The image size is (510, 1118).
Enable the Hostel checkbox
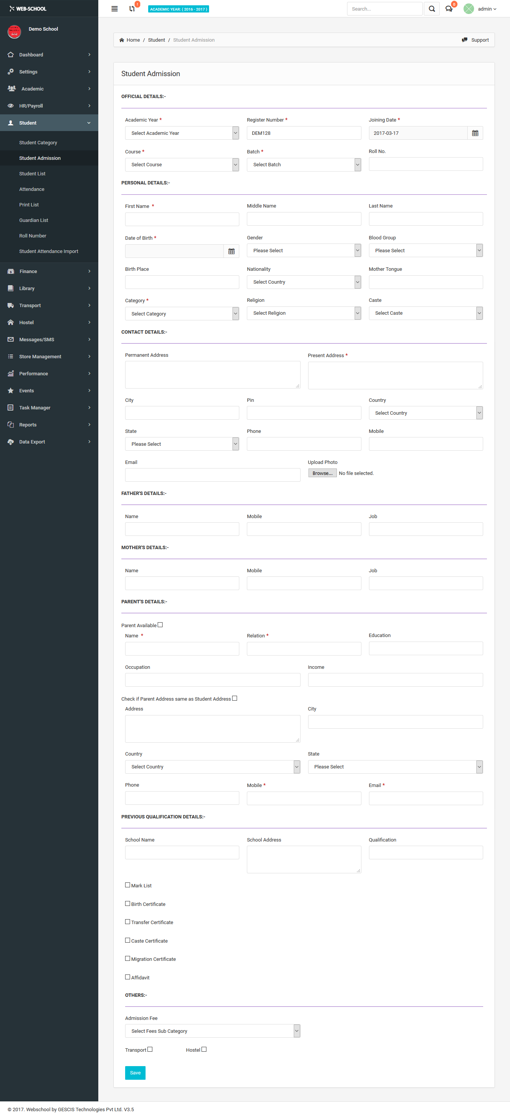(x=204, y=1049)
